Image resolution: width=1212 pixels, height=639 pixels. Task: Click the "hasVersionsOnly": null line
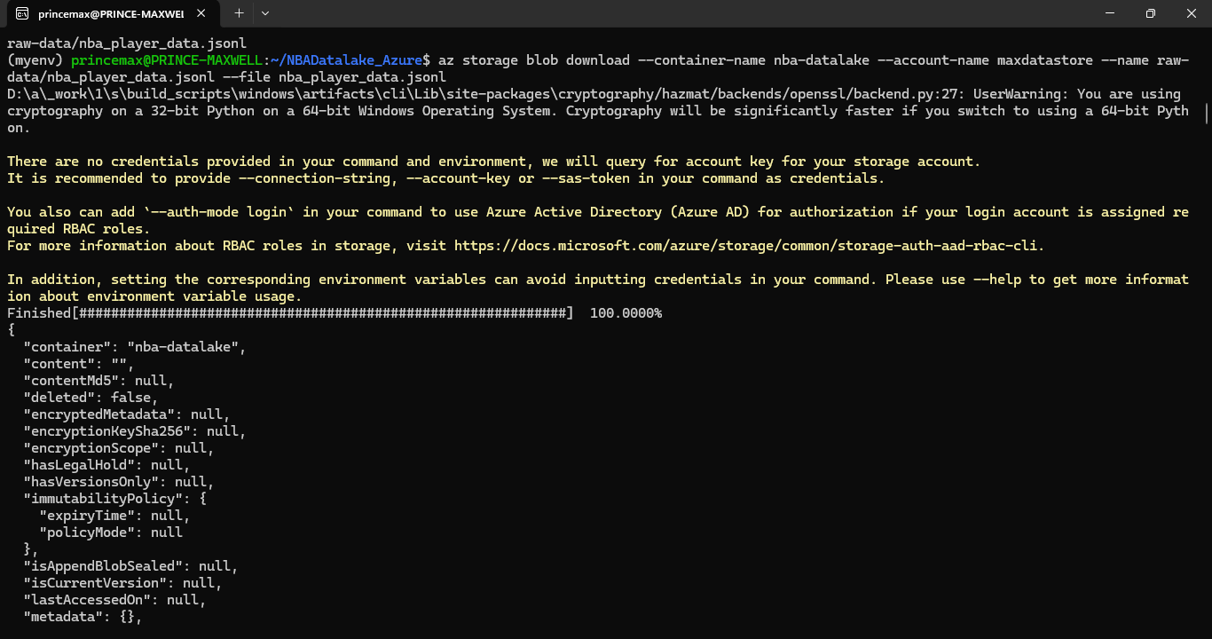(x=119, y=482)
